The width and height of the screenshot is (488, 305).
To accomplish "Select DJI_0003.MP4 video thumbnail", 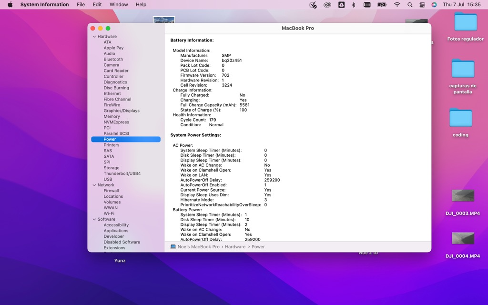I will pos(463,196).
